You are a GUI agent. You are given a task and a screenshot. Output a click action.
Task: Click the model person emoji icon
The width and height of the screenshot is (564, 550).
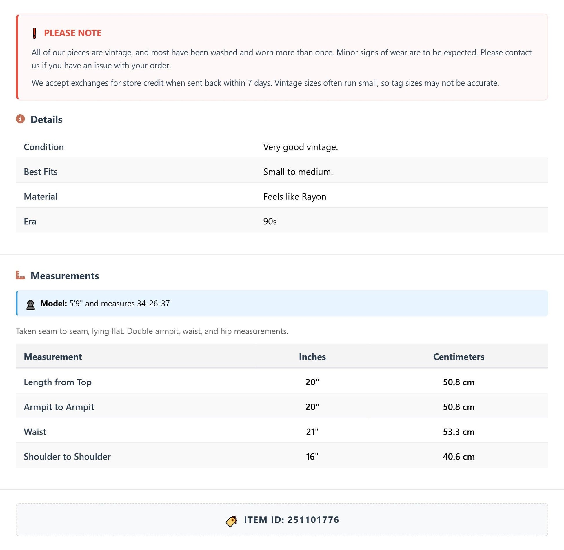31,304
